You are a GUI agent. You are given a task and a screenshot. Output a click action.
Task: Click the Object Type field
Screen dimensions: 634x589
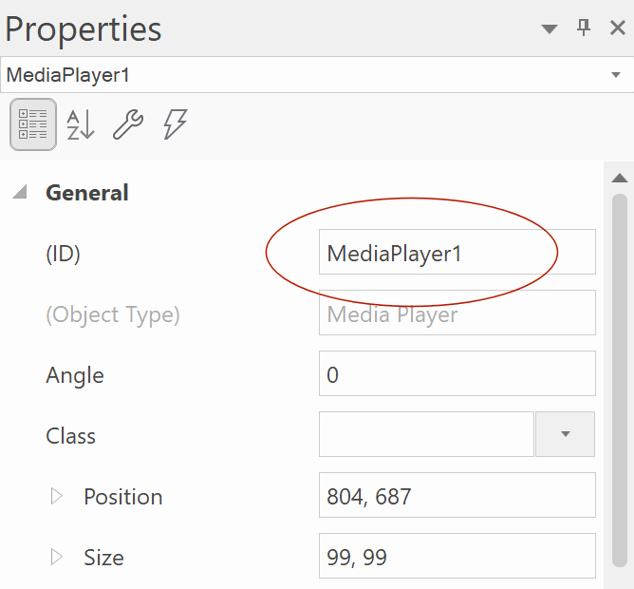(457, 314)
